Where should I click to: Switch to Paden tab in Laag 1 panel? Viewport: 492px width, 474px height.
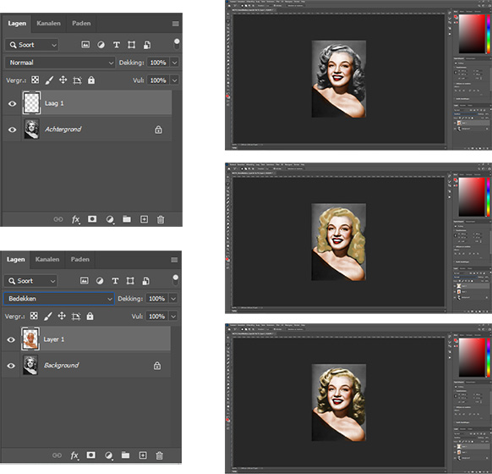(81, 23)
